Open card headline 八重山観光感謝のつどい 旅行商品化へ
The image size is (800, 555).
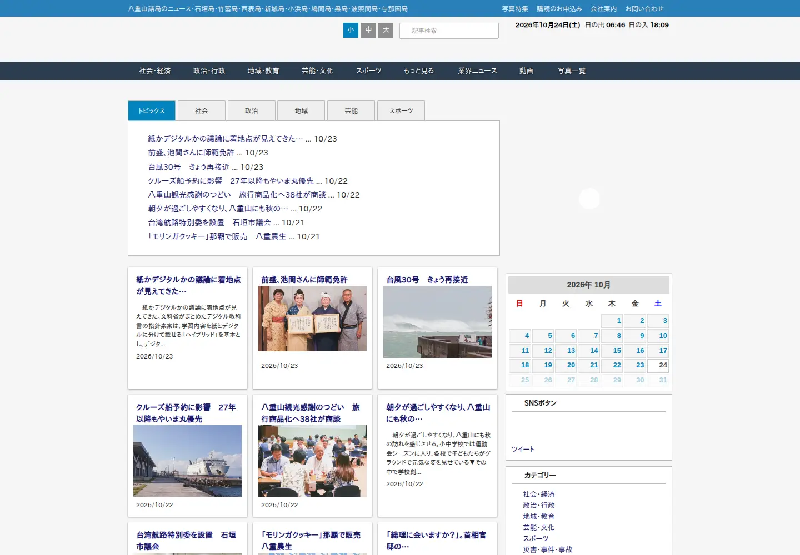[x=311, y=413]
